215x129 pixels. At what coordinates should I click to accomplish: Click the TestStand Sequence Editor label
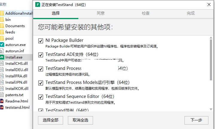point(80,96)
